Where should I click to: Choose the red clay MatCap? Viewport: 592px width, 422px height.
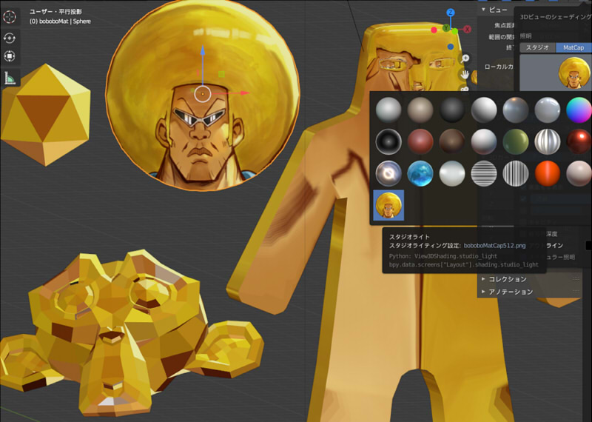click(420, 141)
